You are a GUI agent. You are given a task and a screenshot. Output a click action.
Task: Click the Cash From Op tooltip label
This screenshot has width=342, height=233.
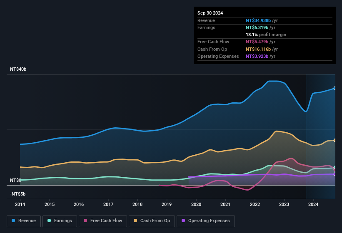click(212, 49)
